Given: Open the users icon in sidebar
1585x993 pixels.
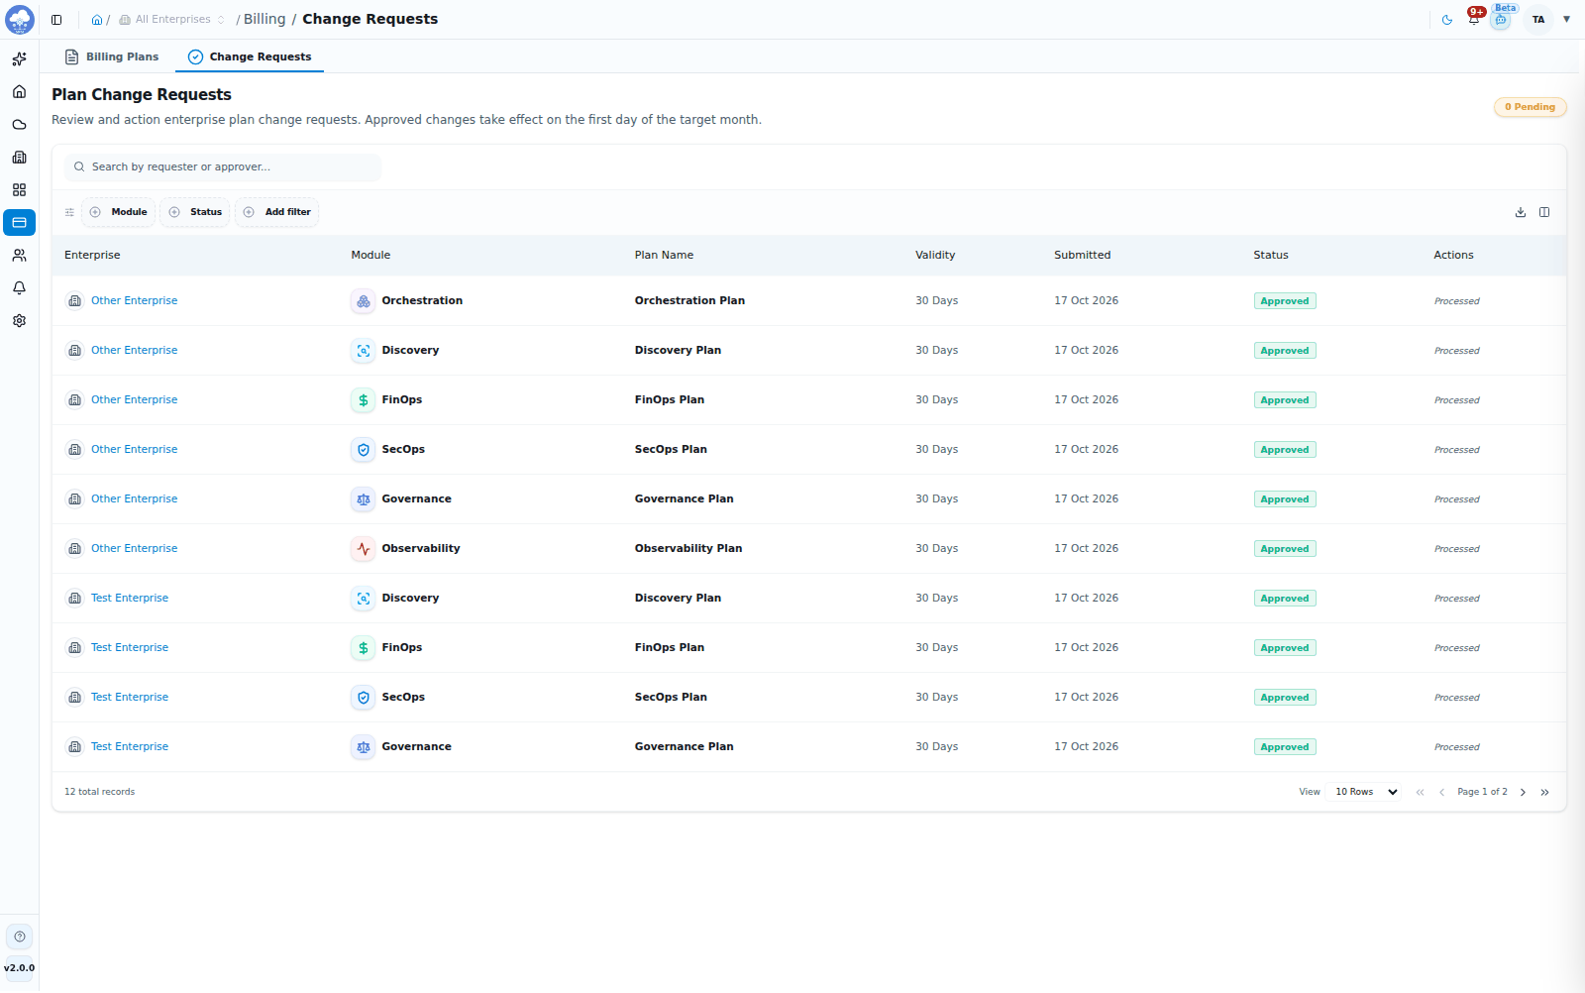Looking at the screenshot, I should pos(19,256).
